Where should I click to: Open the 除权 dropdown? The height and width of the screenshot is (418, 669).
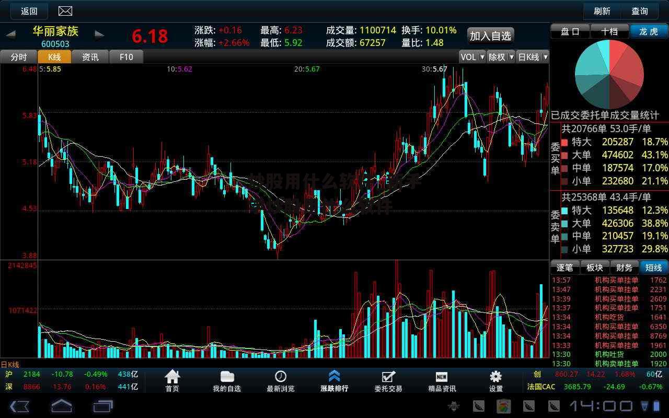[x=501, y=57]
